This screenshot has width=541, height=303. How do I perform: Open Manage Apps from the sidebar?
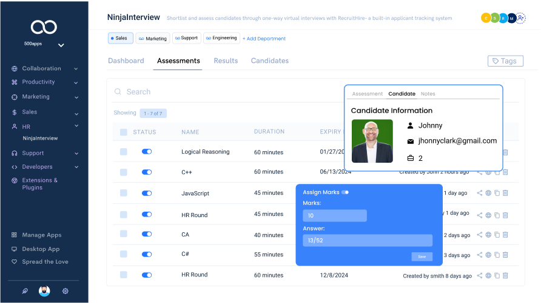(41, 235)
